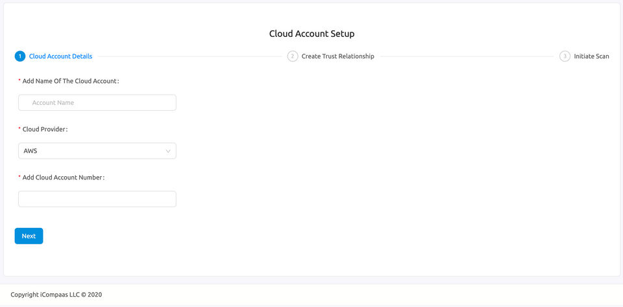Click the step 2 number circle
Viewport: 623px width, 307px height.
click(x=293, y=56)
